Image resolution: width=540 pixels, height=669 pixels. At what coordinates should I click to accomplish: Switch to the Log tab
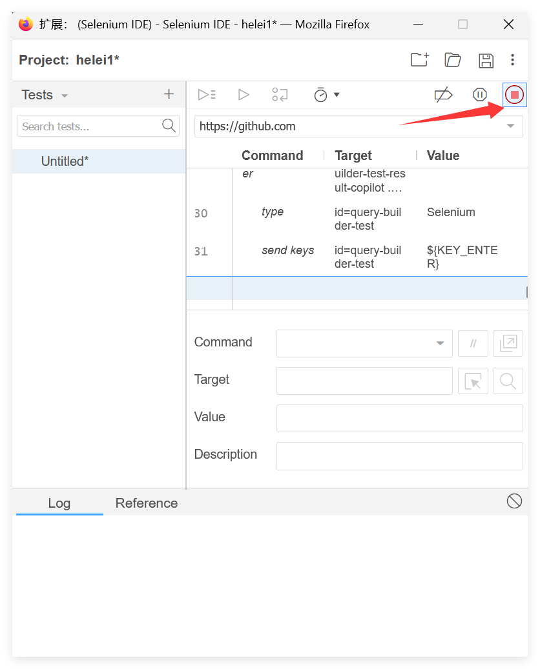click(x=59, y=503)
